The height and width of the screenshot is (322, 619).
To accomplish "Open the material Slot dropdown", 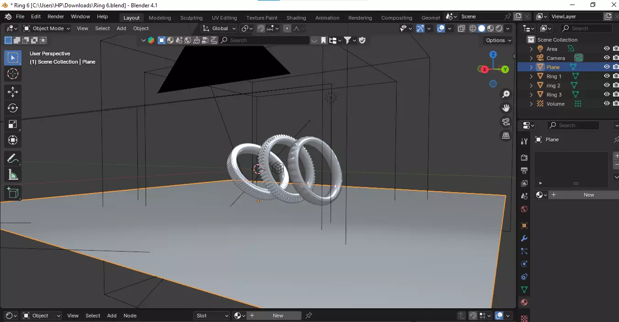I will click(x=212, y=316).
